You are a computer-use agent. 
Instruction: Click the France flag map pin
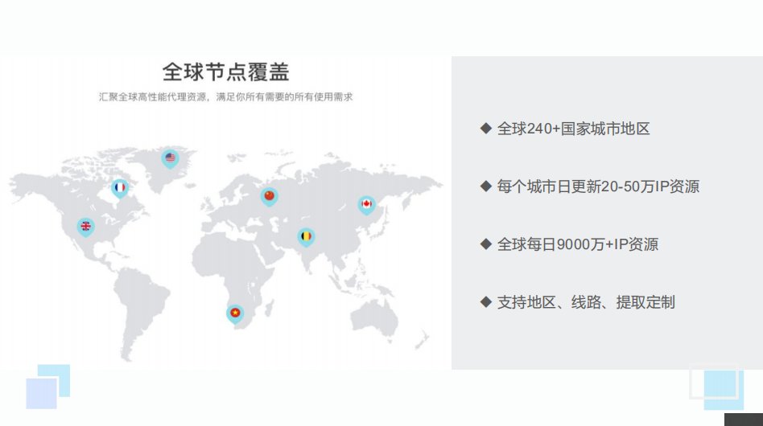120,188
